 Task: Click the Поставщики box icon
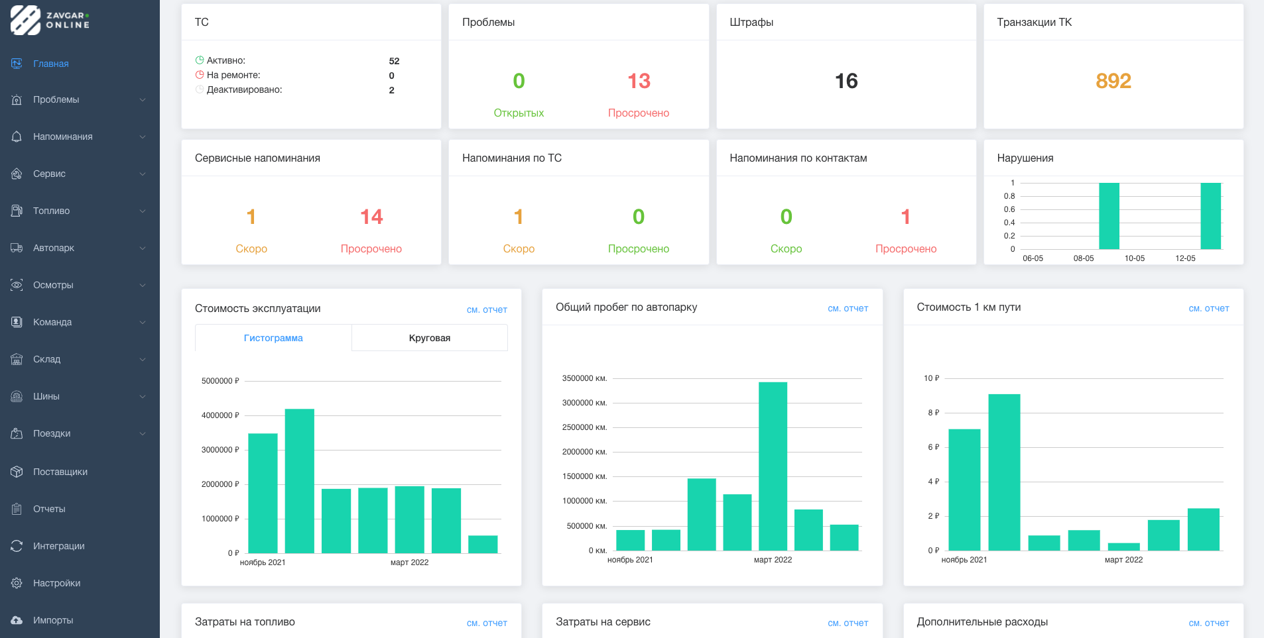tap(17, 472)
